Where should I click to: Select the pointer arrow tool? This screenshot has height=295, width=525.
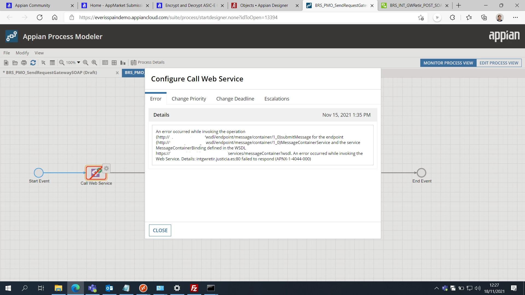[x=43, y=63]
